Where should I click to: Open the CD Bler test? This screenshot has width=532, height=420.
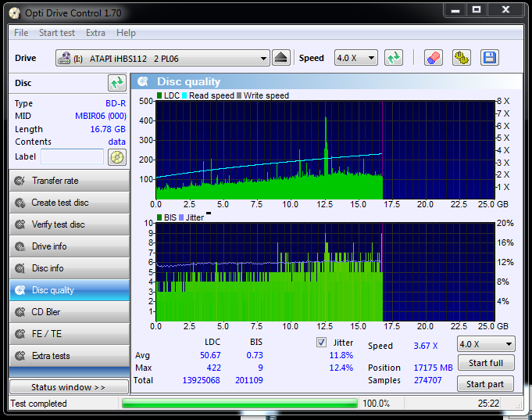tap(70, 312)
